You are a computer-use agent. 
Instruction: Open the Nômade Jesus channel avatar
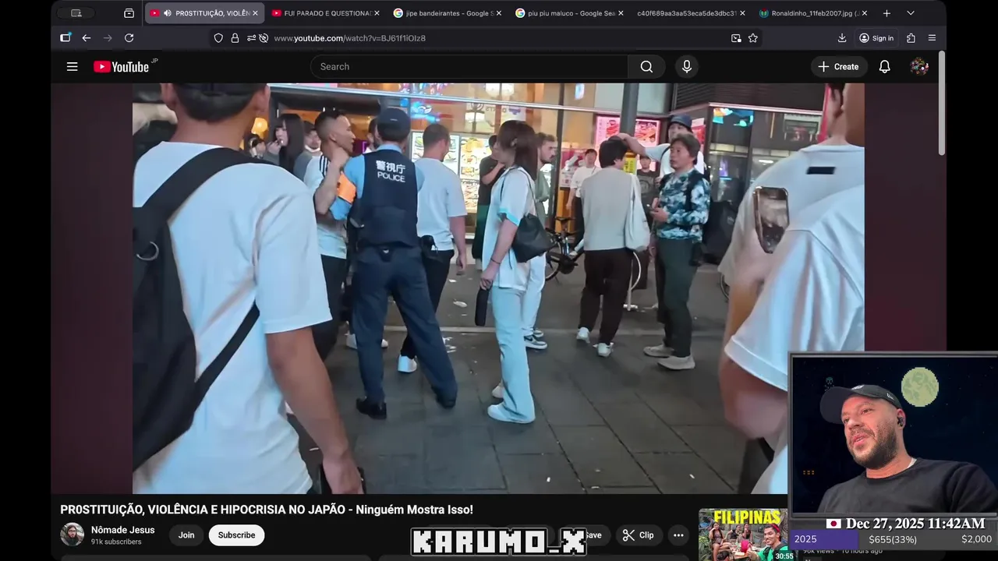click(73, 535)
